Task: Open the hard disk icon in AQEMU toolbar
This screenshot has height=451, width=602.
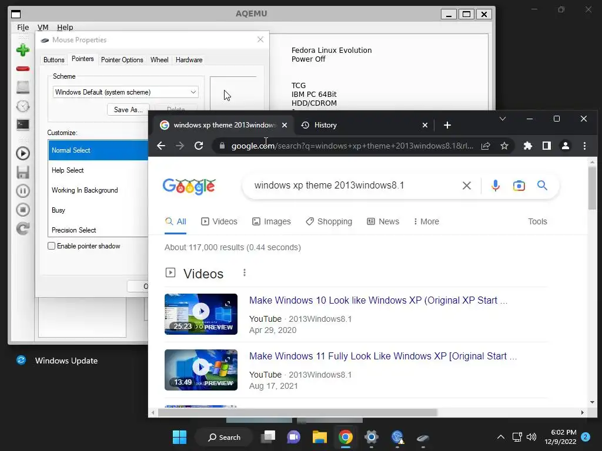Action: [x=23, y=87]
